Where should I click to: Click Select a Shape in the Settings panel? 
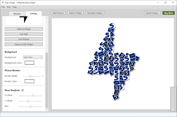24,29
